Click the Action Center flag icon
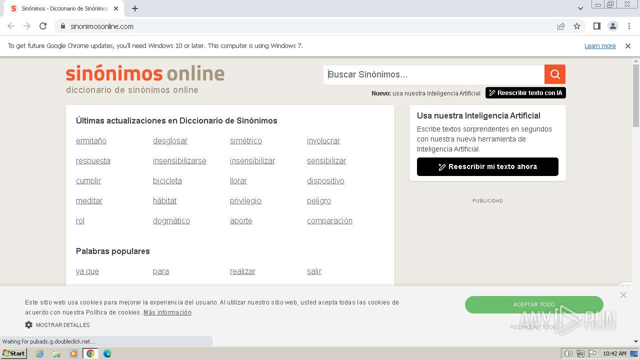Image resolution: width=640 pixels, height=360 pixels. pos(592,353)
